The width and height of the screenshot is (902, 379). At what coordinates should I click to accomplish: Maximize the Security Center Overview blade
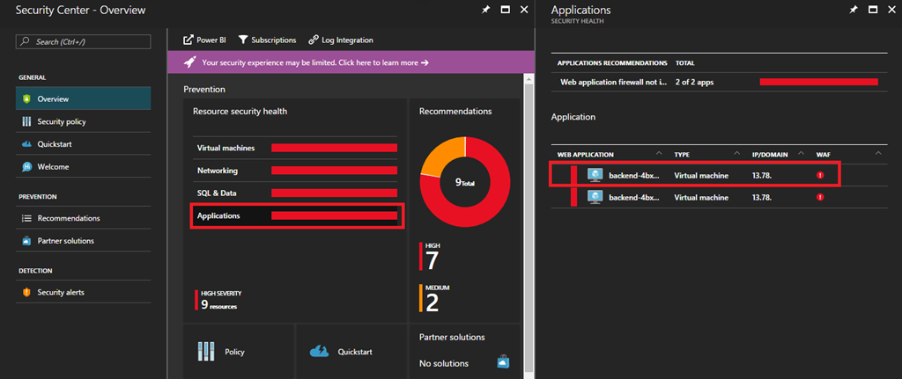505,10
